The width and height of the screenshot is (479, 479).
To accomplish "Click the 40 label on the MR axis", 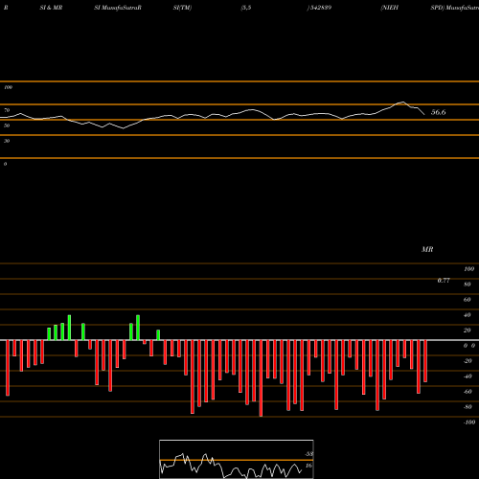I will [x=468, y=315].
